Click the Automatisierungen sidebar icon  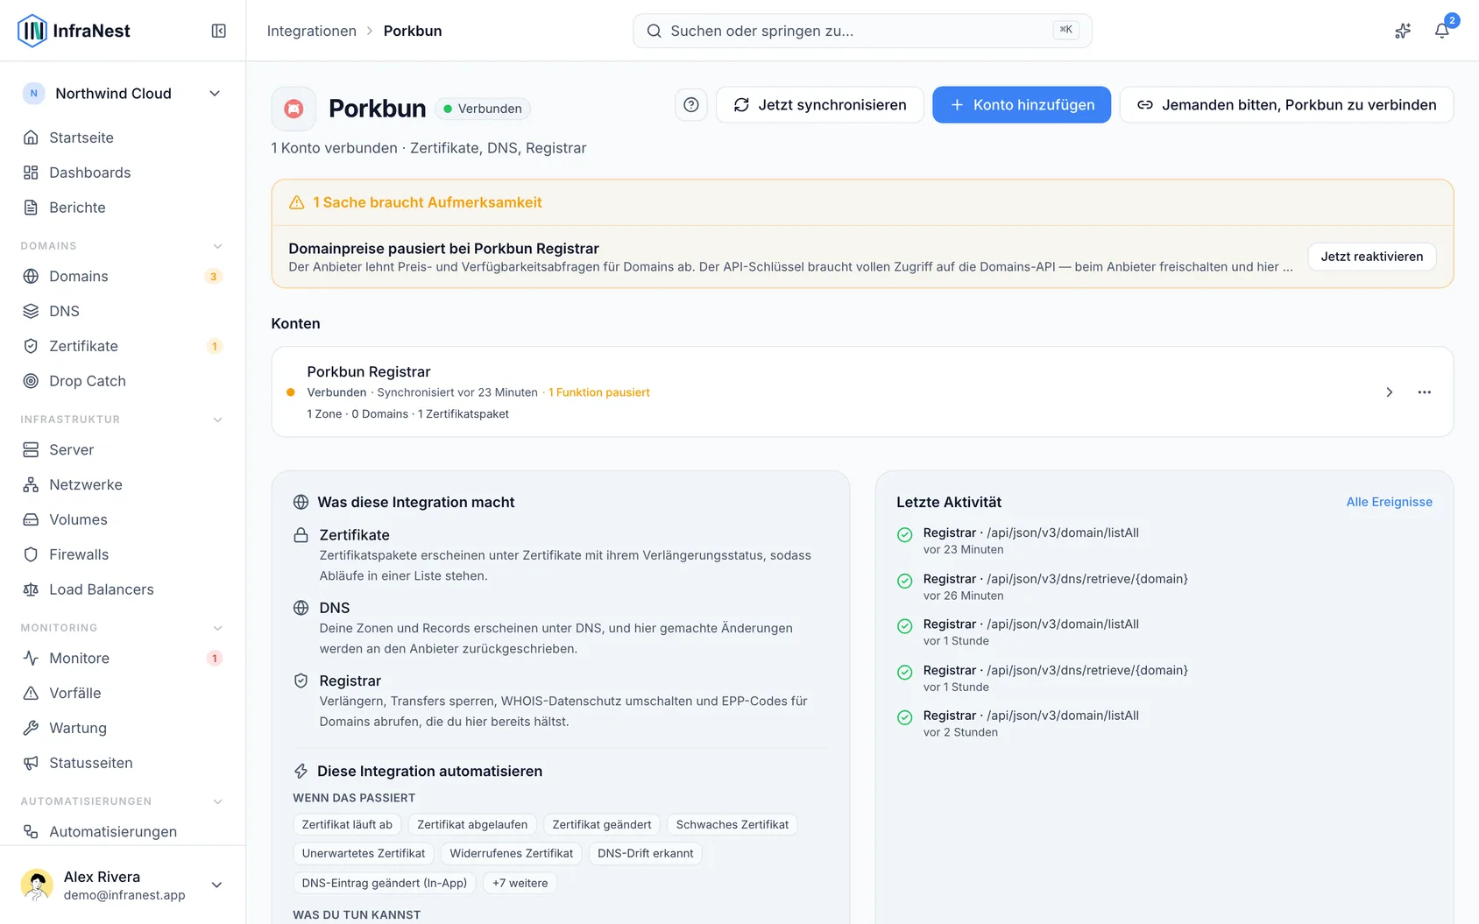tap(31, 831)
